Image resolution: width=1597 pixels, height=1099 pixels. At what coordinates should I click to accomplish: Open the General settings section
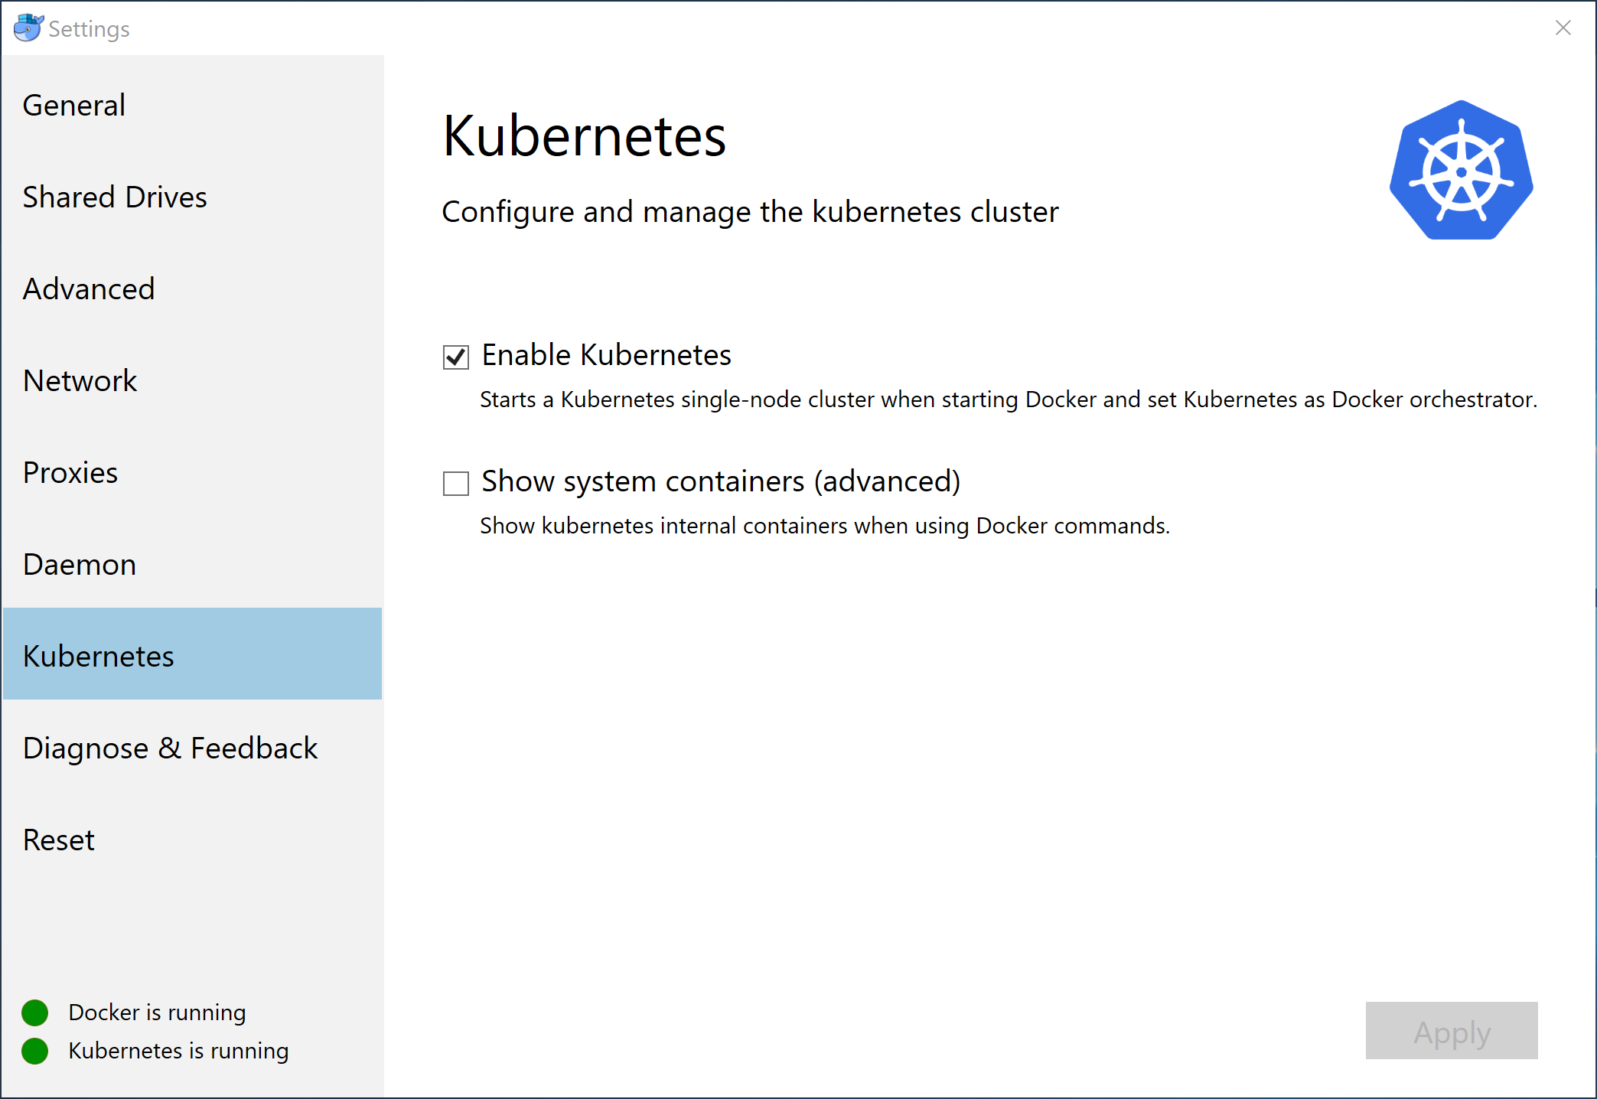coord(73,105)
